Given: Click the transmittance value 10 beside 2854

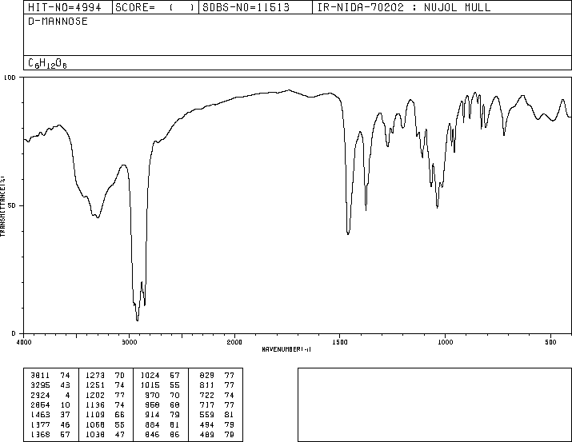Looking at the screenshot, I should [66, 404].
